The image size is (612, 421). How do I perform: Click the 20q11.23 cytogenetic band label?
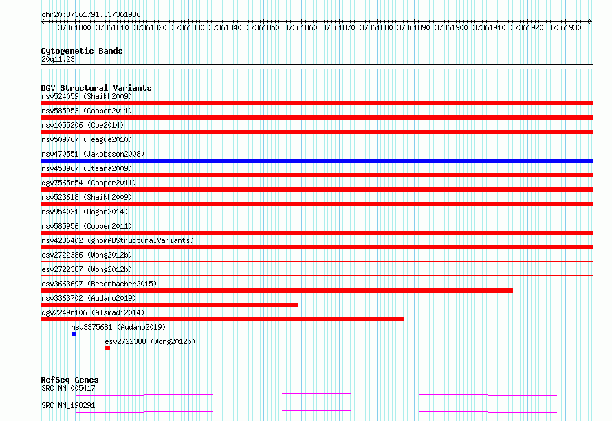tap(58, 59)
